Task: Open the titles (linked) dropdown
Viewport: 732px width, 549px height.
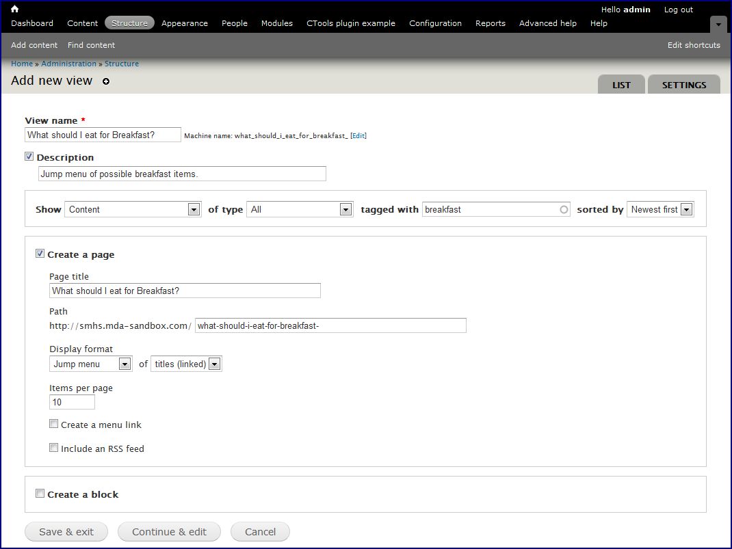Action: [186, 364]
